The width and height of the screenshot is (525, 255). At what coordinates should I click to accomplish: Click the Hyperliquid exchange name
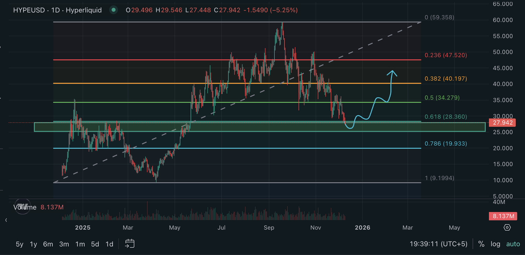(84, 10)
